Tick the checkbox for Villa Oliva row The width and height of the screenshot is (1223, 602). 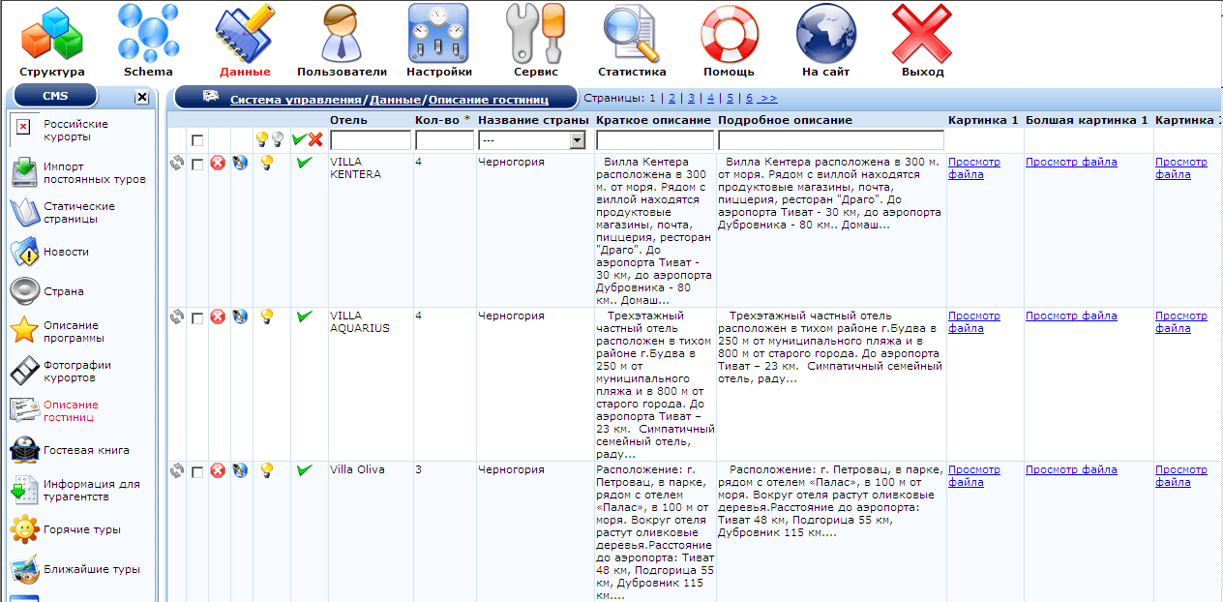click(197, 472)
